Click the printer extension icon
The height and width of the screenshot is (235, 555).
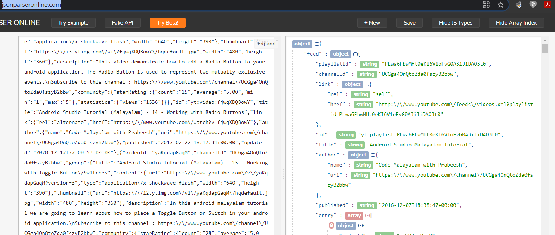coord(519,5)
